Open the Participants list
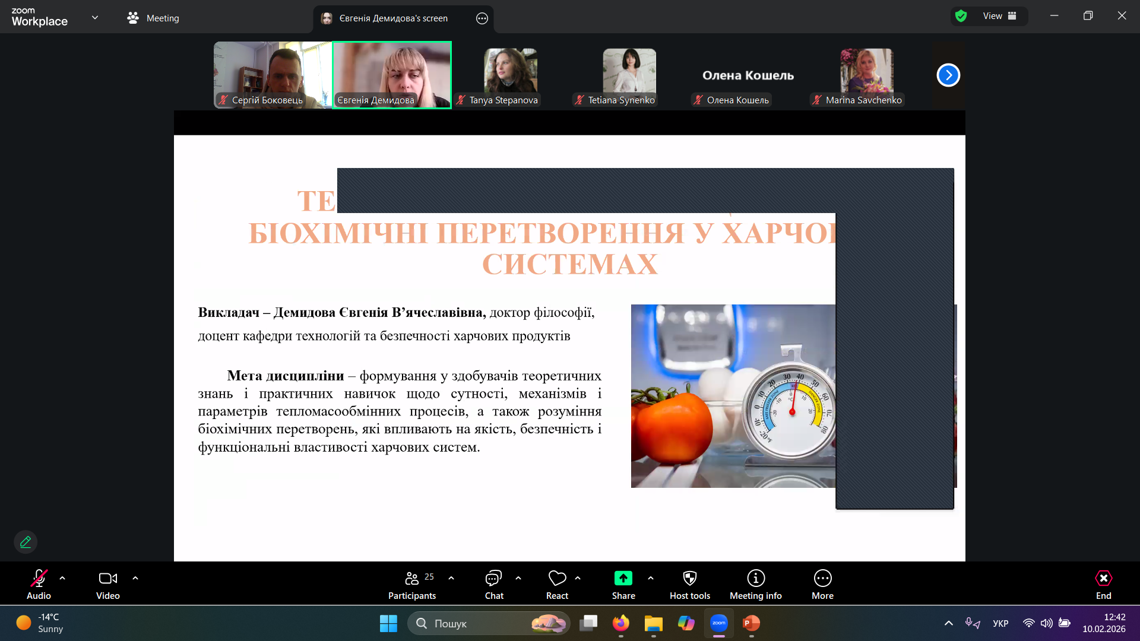Image resolution: width=1140 pixels, height=641 pixels. [x=412, y=585]
